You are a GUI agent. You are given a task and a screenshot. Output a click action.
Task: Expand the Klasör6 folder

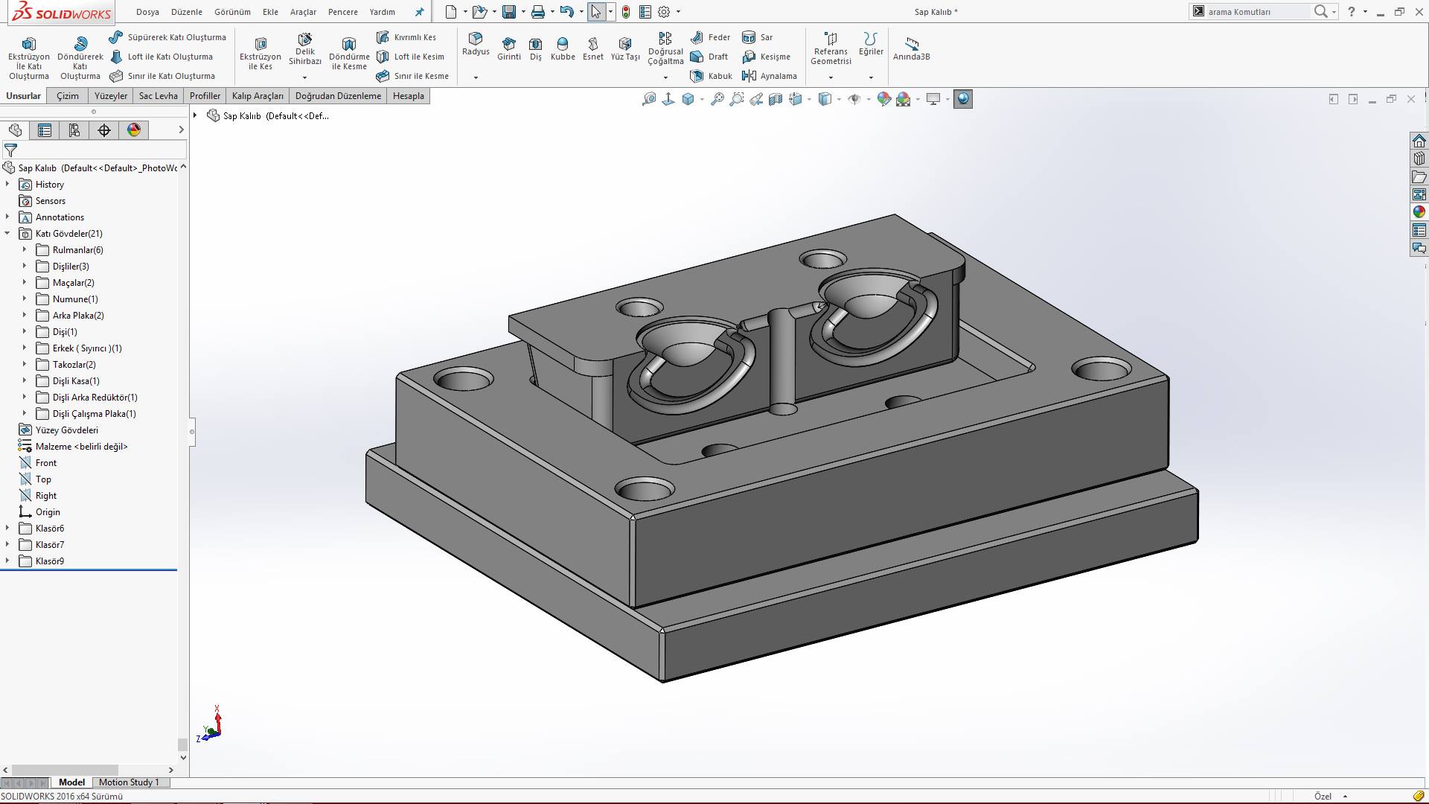pos(7,529)
